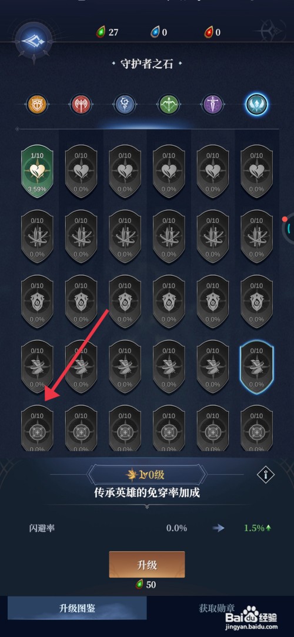
Task: Switch to the 获取勋章 tab
Action: 216,608
